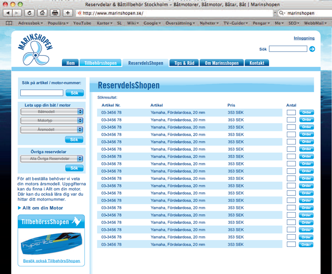Image resolution: width=332 pixels, height=274 pixels.
Task: Open the Pengar bookmarks dropdown
Action: click(261, 23)
